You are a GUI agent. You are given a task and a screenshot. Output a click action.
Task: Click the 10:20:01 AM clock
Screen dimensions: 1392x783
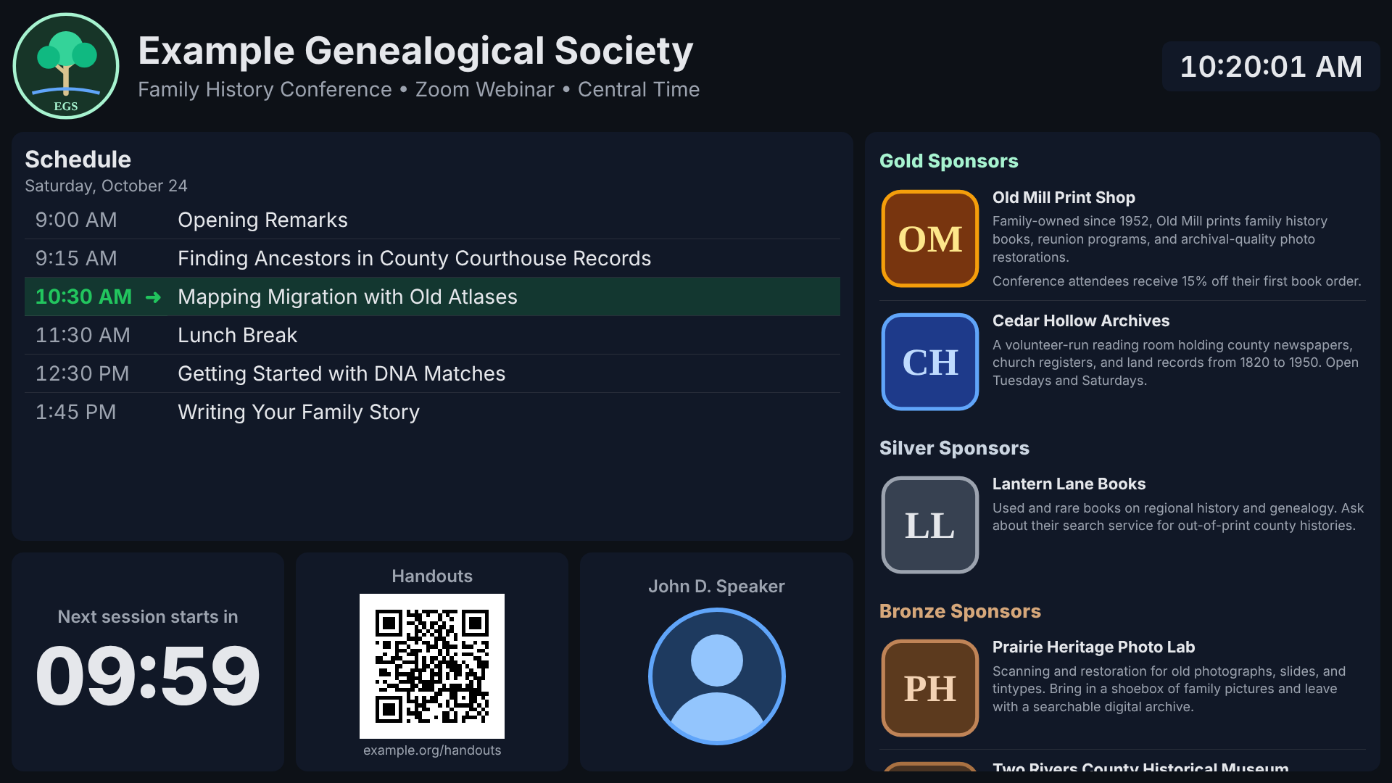[x=1271, y=66]
